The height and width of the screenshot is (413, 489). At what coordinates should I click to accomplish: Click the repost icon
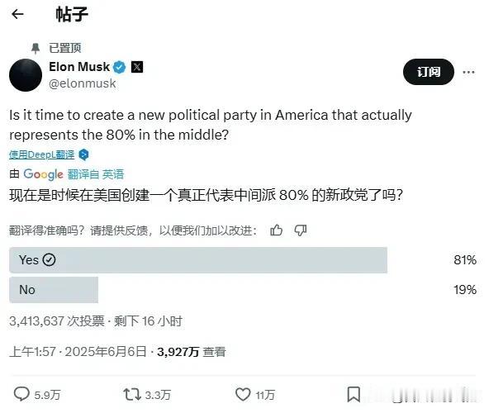click(x=131, y=394)
